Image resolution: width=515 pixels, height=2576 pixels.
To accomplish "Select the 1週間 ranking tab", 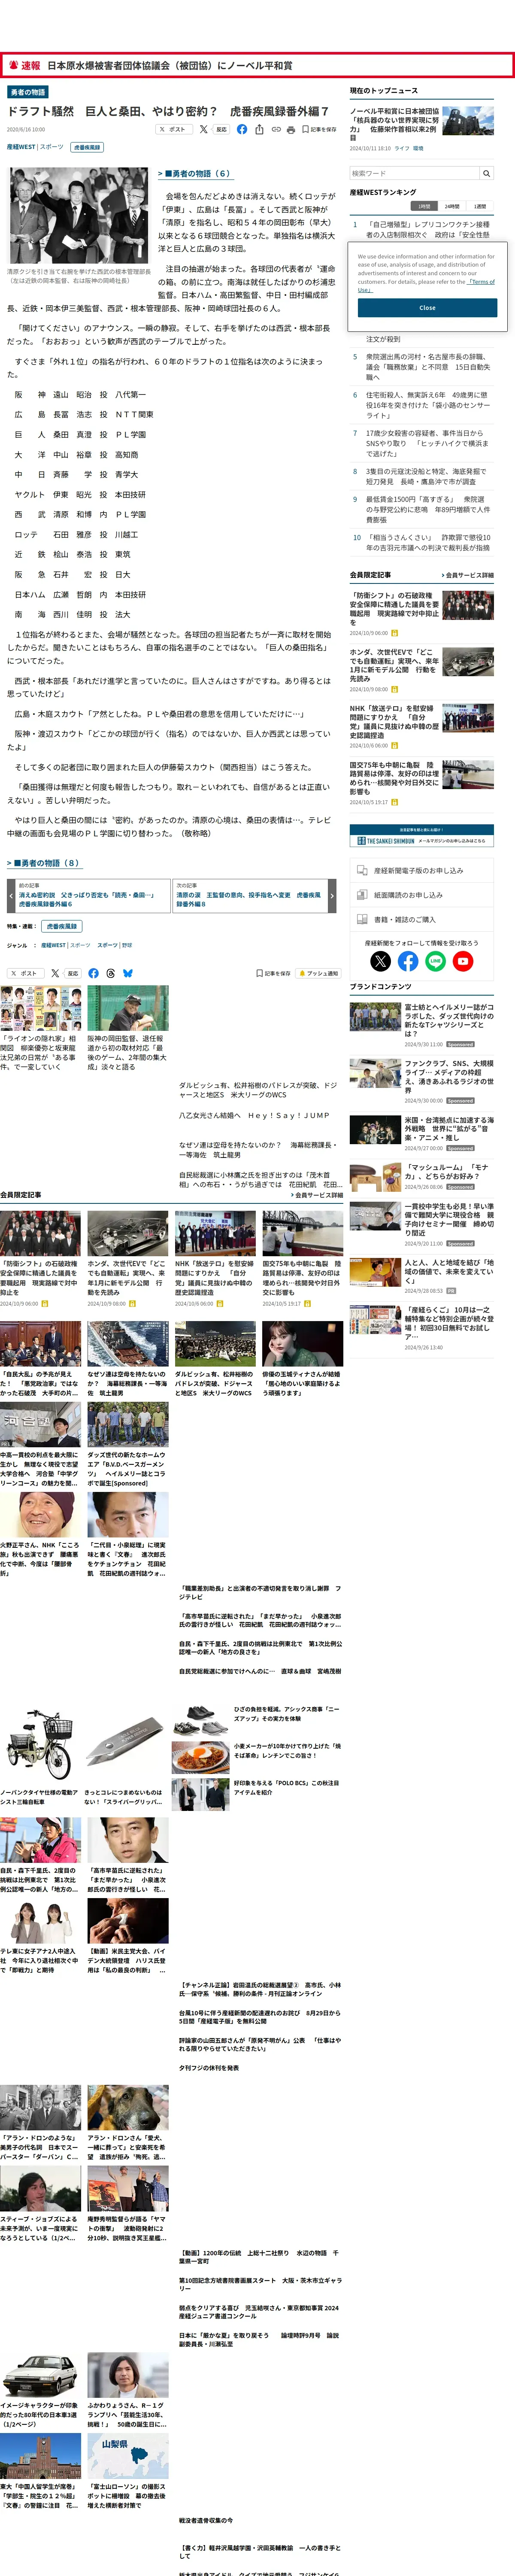I will [x=480, y=206].
